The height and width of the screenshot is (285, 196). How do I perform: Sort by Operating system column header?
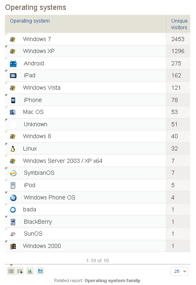(30, 21)
